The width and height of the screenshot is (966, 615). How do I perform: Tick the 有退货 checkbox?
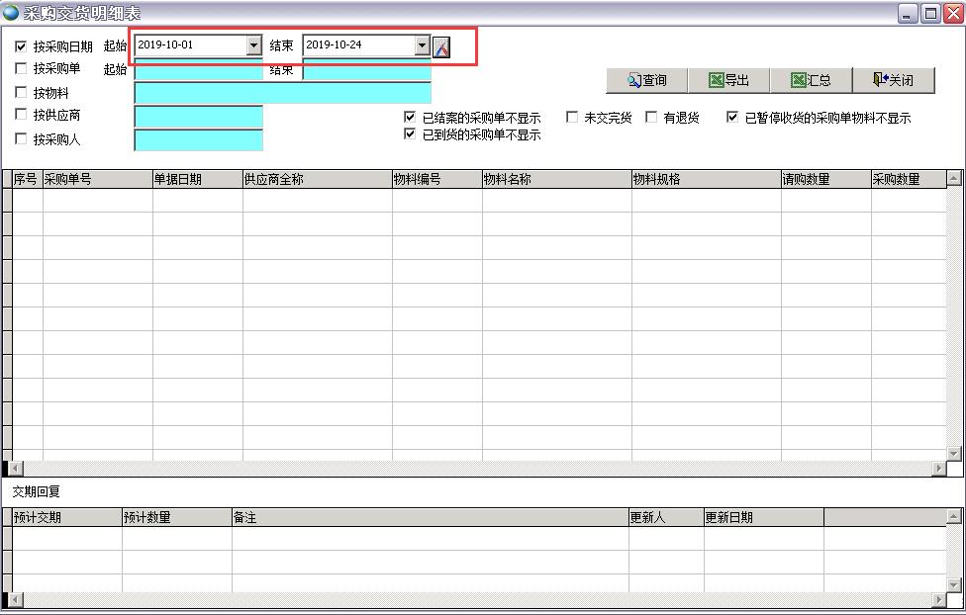coord(651,117)
